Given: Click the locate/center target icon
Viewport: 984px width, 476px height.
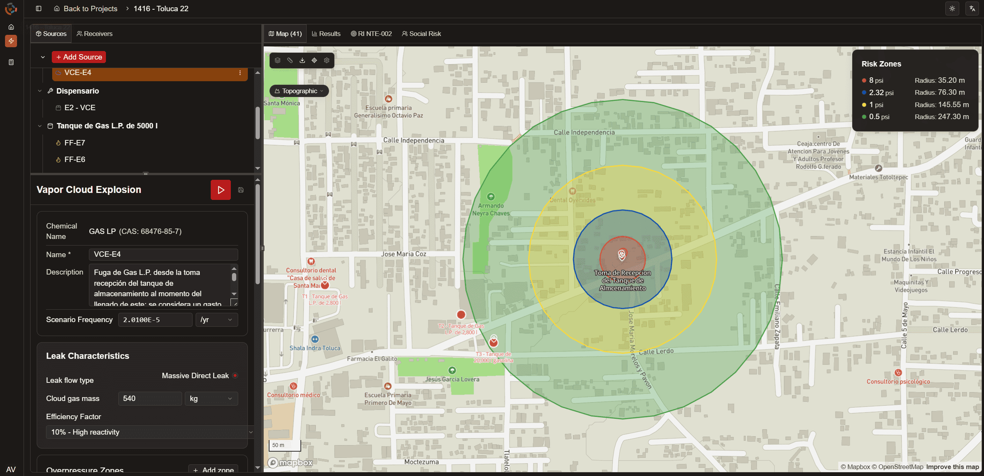Looking at the screenshot, I should click(x=314, y=60).
